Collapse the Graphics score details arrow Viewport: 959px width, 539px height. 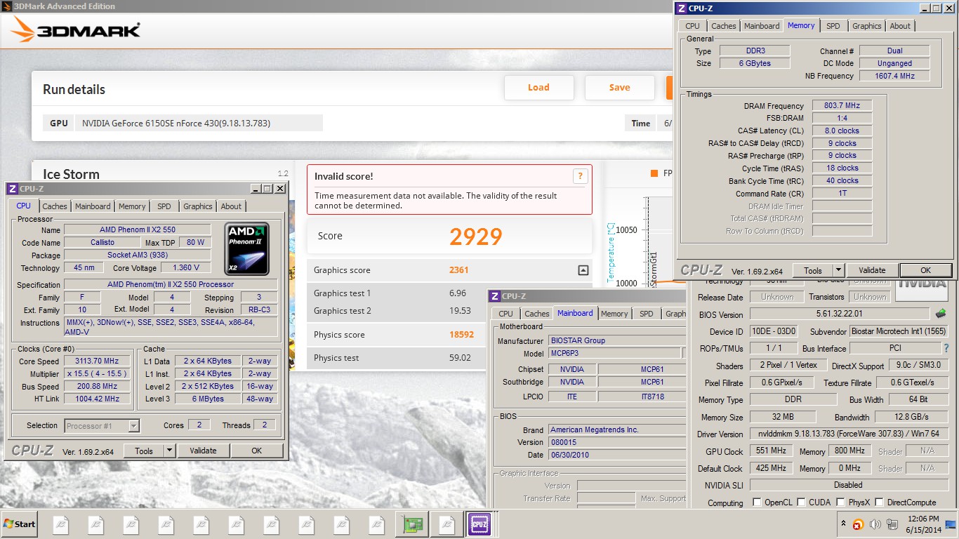tap(583, 270)
